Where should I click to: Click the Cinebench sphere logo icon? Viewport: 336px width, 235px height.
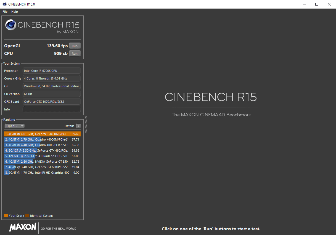(x=11, y=25)
